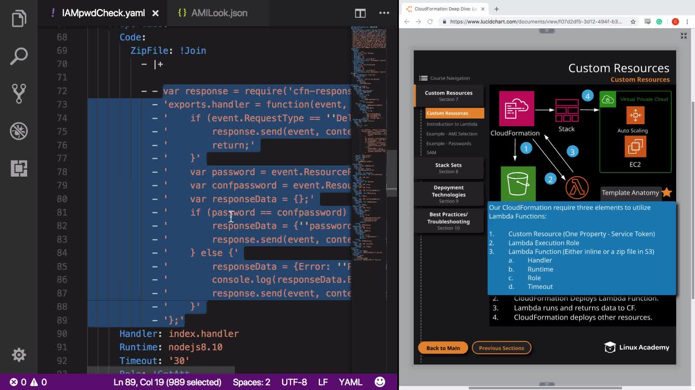The image size is (695, 390).
Task: Open Source Control view
Action: click(19, 94)
